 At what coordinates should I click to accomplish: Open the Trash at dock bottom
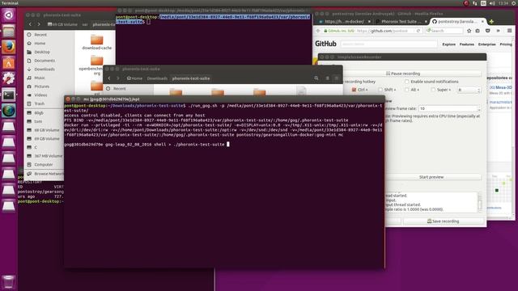(9, 282)
